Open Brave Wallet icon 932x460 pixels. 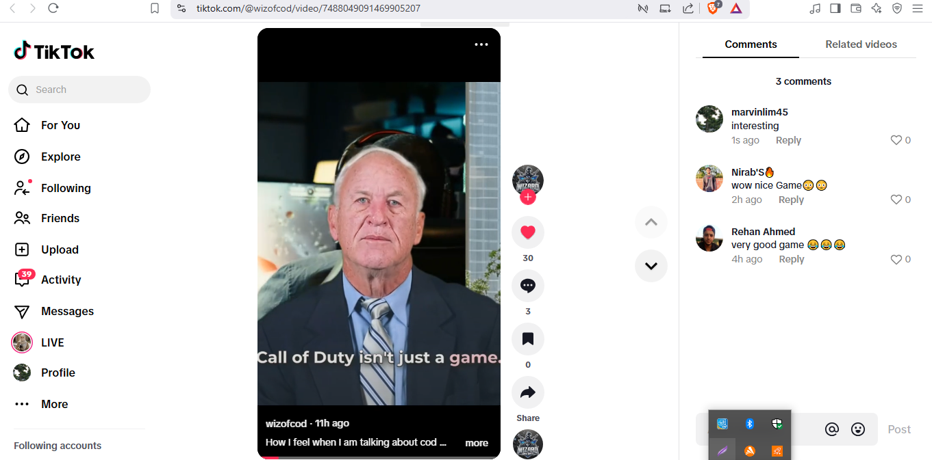[x=855, y=8]
